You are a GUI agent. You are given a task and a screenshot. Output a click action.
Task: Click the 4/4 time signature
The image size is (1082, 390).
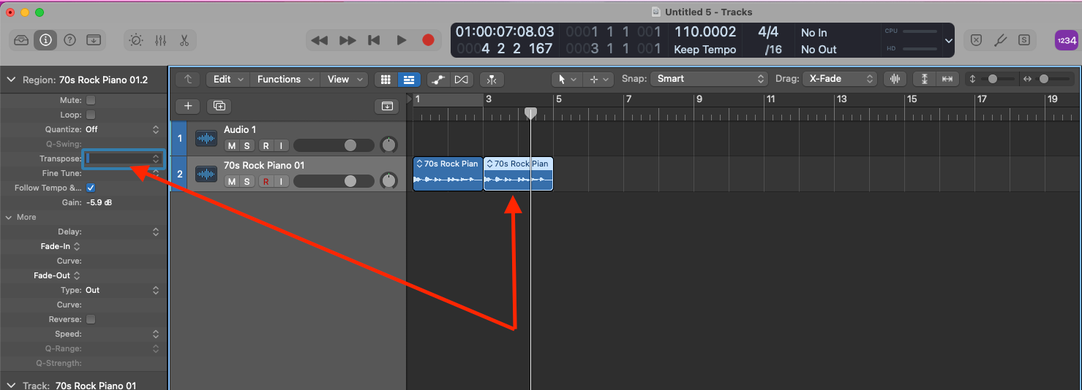[x=768, y=32]
